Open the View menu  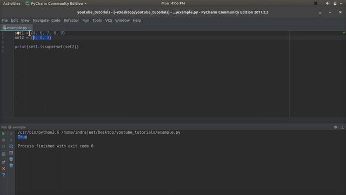[25, 21]
